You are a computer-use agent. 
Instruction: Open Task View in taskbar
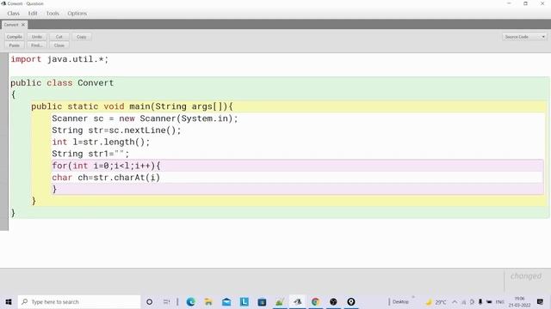[166, 301]
